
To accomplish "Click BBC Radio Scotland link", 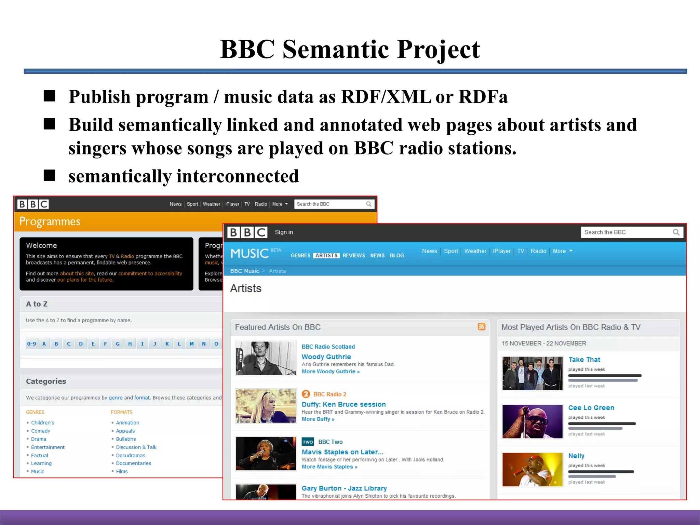I will [x=328, y=347].
